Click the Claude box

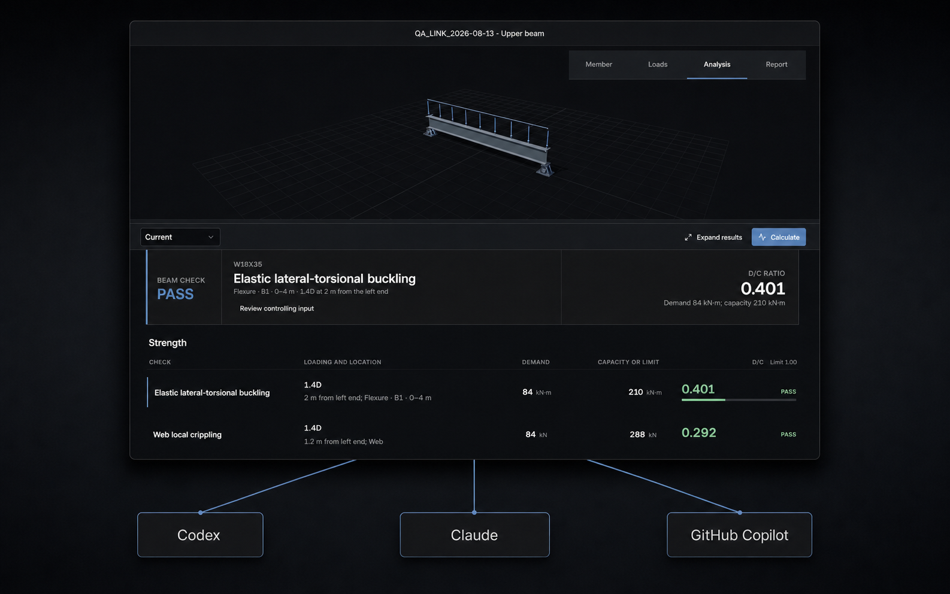pyautogui.click(x=474, y=535)
